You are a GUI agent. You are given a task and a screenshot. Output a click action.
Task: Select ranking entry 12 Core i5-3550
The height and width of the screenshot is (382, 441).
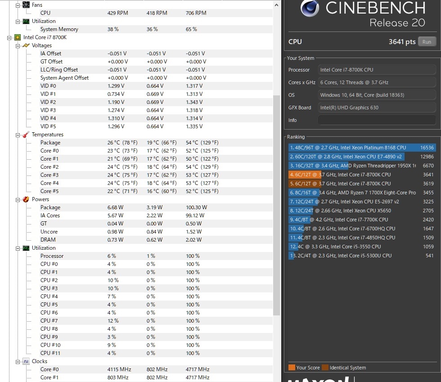362,247
